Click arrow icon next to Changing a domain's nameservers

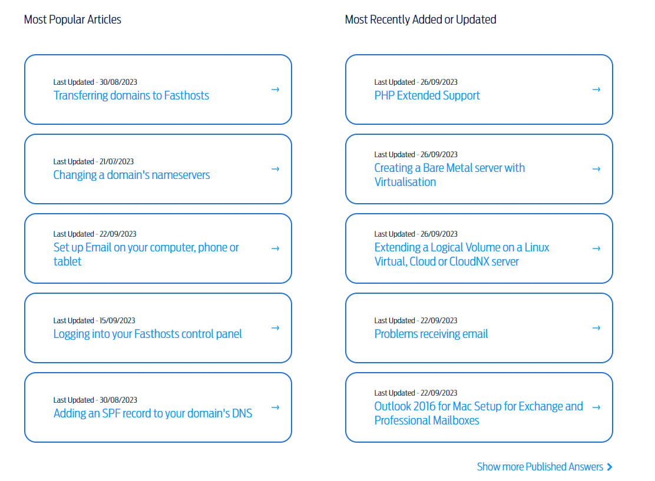[275, 169]
